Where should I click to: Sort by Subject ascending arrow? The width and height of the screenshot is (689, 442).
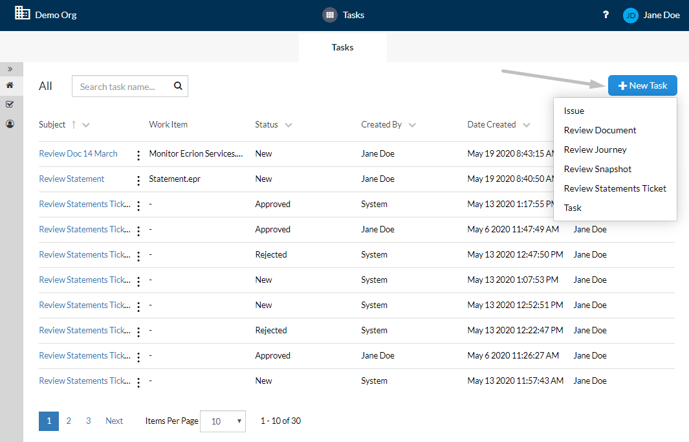tap(74, 125)
